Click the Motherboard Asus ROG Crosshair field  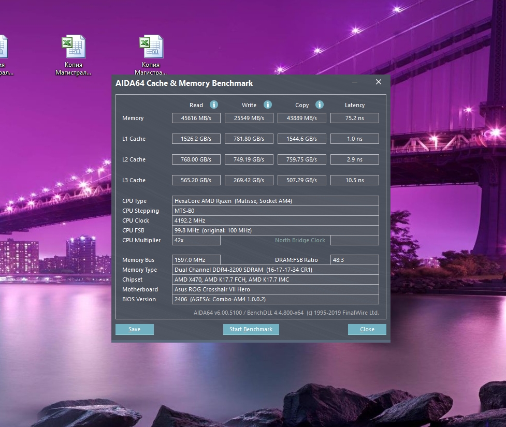tap(275, 289)
